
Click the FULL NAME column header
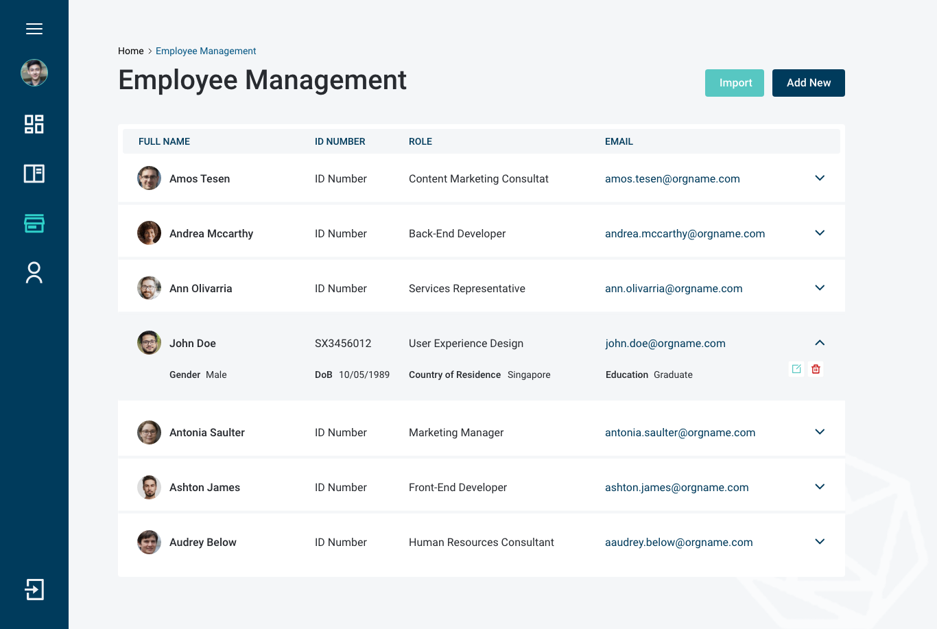click(164, 141)
